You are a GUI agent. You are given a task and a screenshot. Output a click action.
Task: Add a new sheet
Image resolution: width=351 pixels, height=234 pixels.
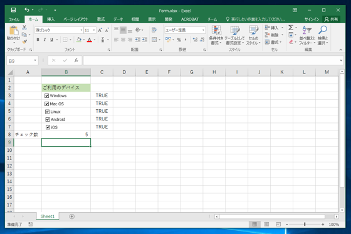point(71,216)
